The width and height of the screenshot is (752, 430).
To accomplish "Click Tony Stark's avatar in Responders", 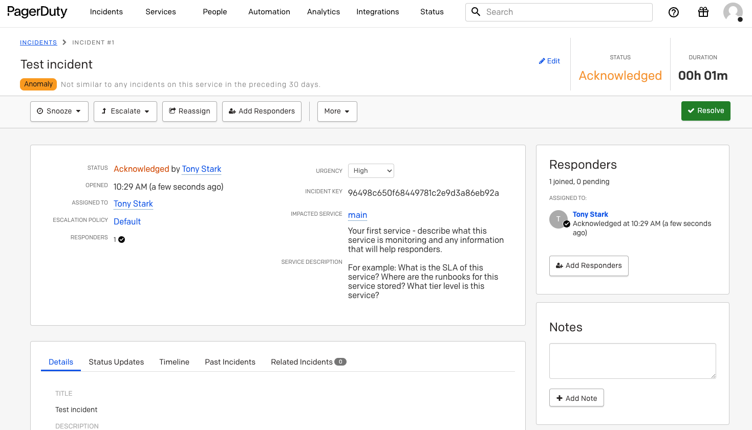I will pyautogui.click(x=558, y=219).
